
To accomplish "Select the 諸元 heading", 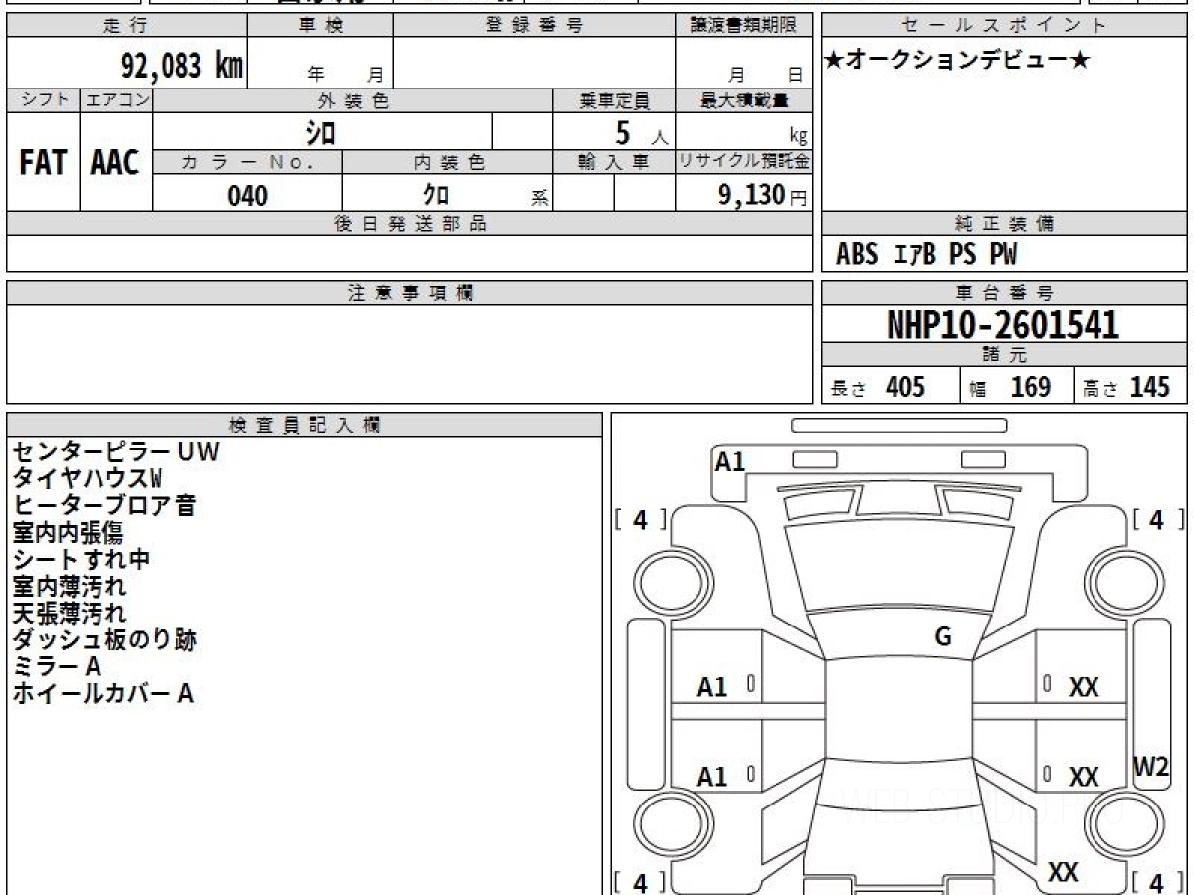I will (x=1004, y=355).
